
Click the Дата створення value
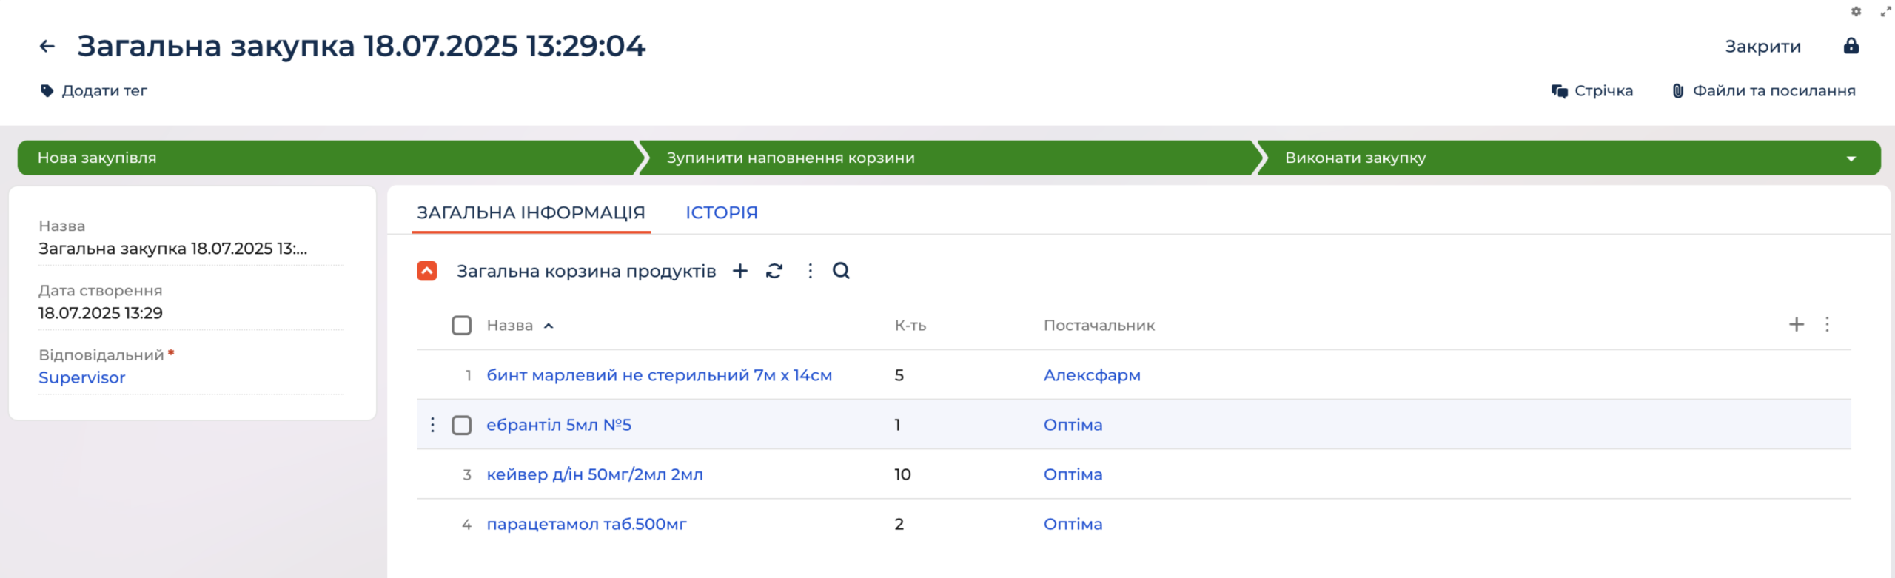point(101,313)
